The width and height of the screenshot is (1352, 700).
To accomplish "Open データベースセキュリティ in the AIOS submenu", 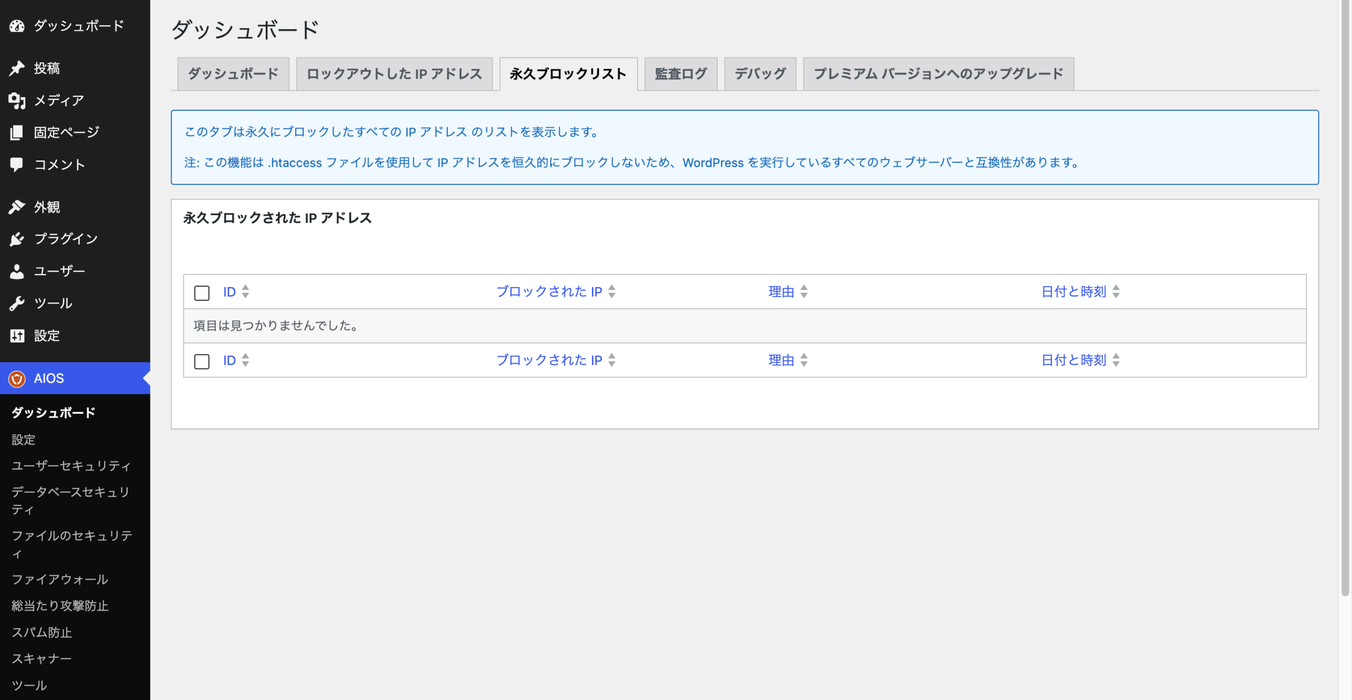I will (x=71, y=500).
